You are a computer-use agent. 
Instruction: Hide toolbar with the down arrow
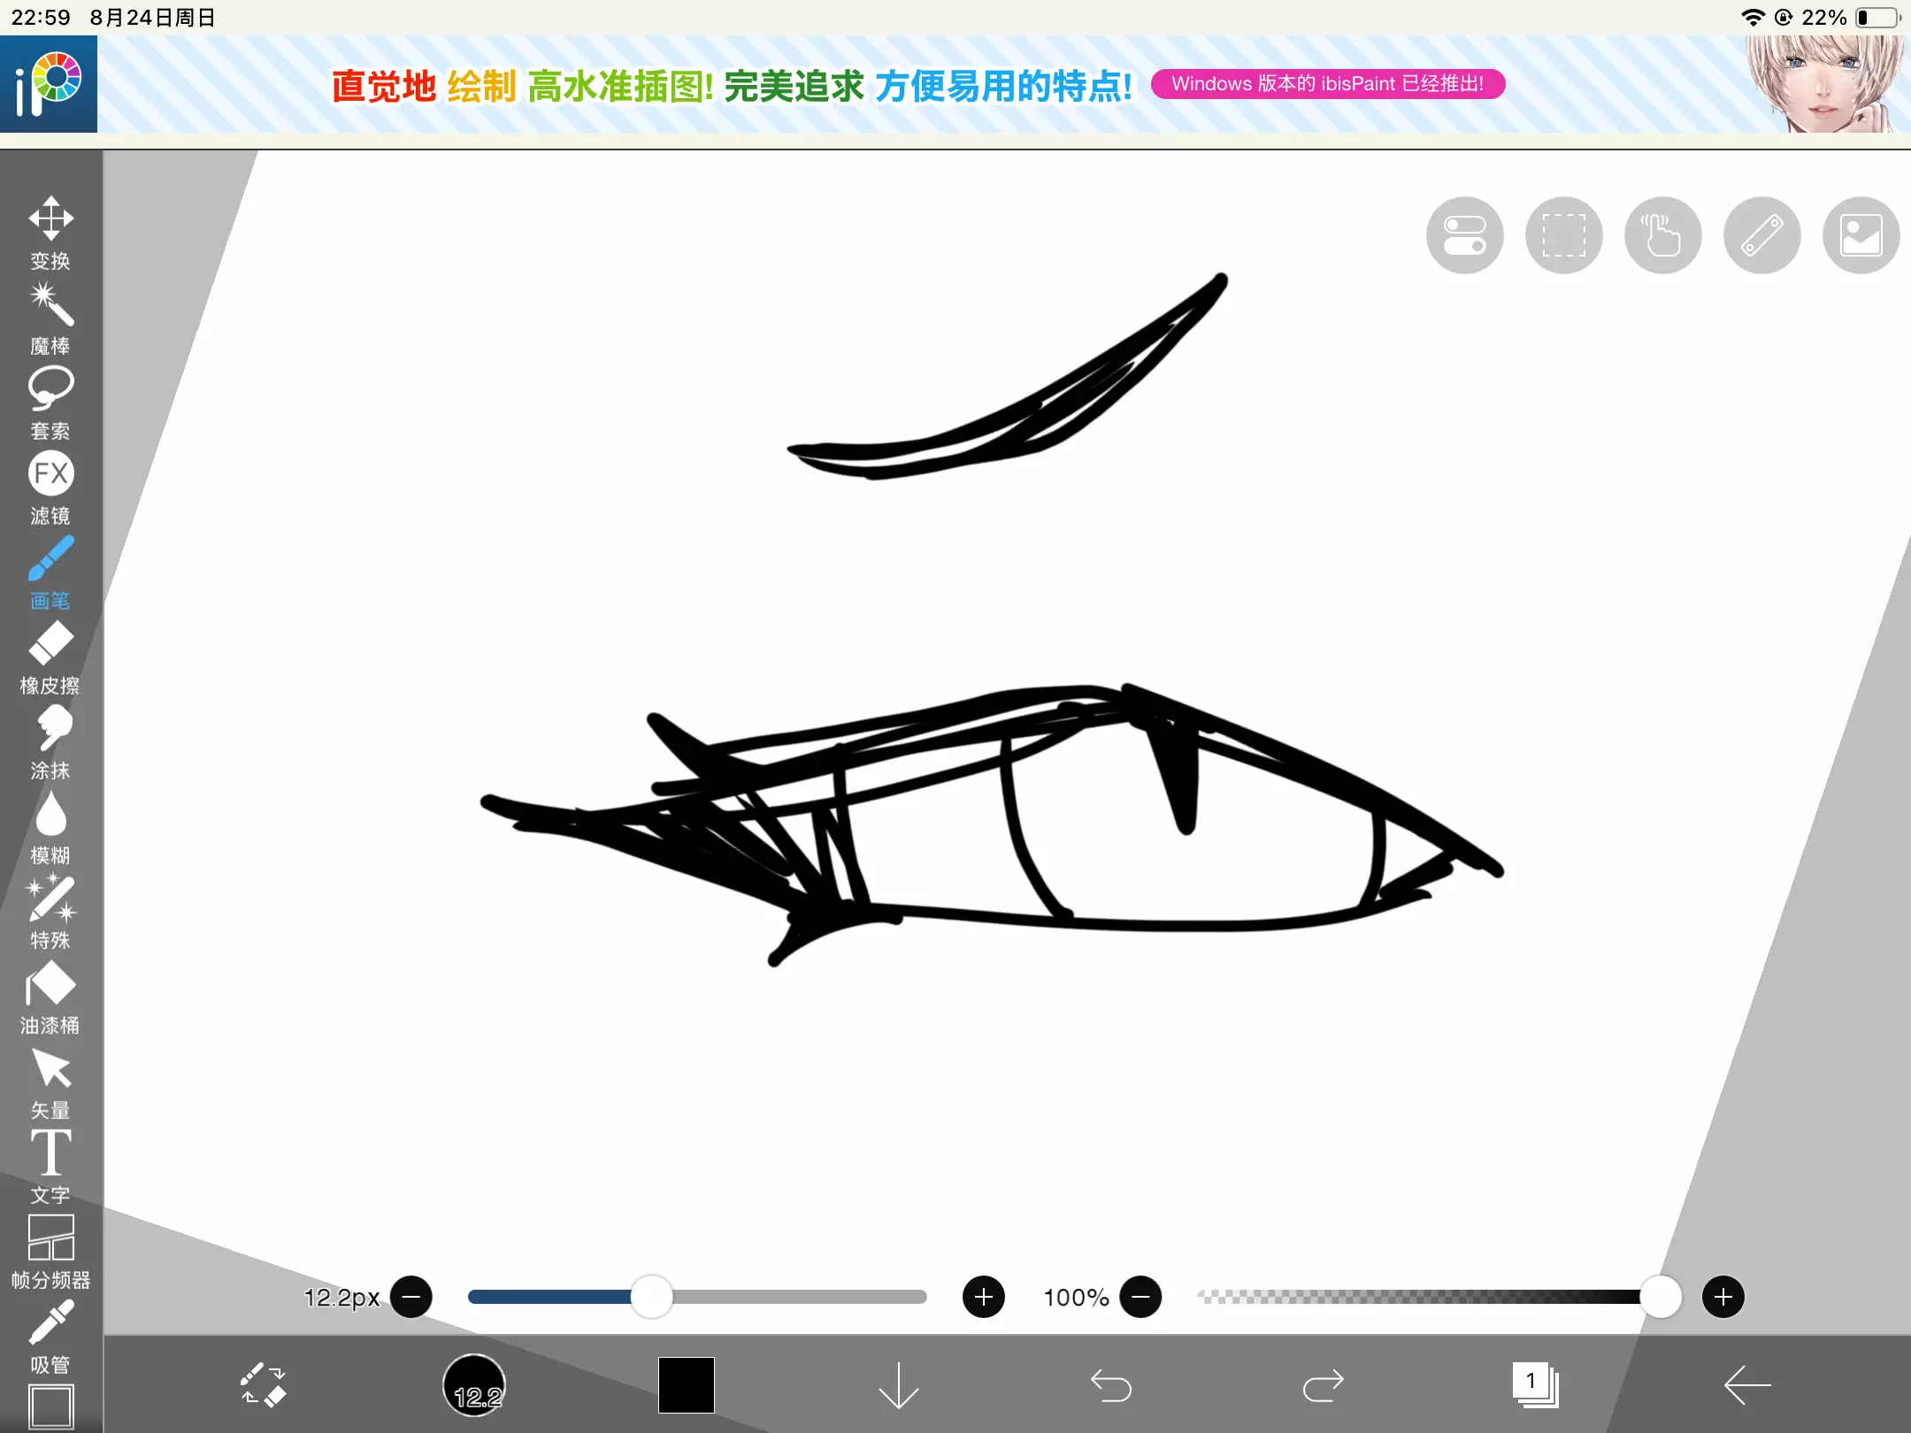(898, 1384)
